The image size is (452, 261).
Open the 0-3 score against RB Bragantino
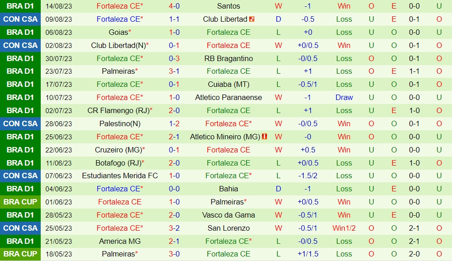(x=174, y=58)
